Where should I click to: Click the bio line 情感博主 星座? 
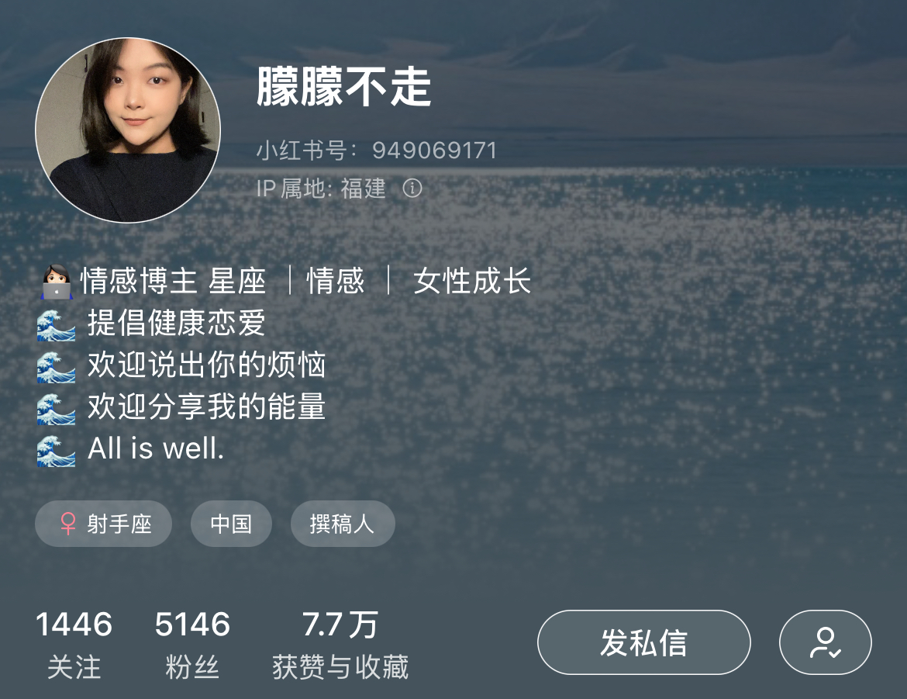pyautogui.click(x=173, y=281)
